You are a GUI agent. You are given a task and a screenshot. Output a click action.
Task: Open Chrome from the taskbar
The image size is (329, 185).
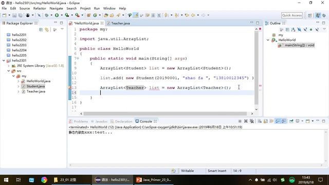click(44, 180)
